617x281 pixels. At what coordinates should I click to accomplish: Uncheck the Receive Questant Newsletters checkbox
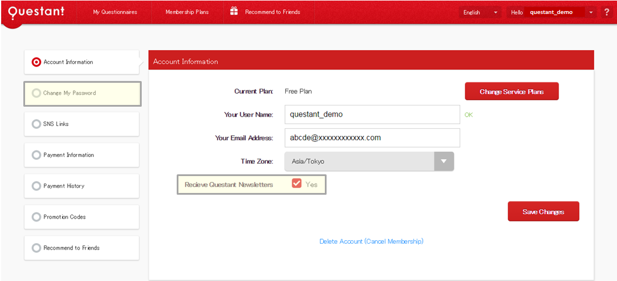coord(297,184)
